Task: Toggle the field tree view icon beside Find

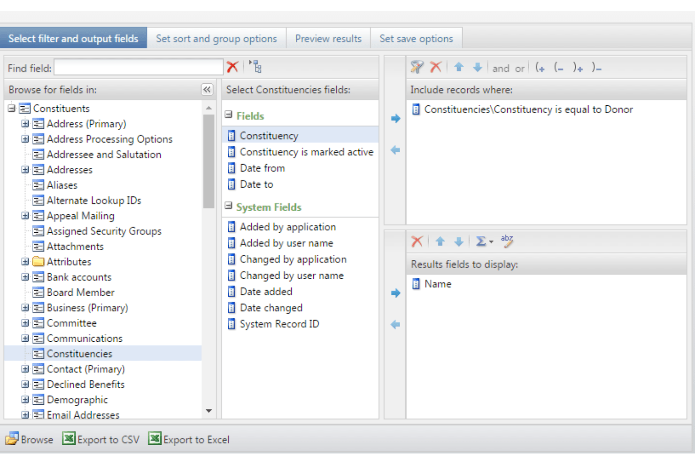Action: tap(255, 67)
